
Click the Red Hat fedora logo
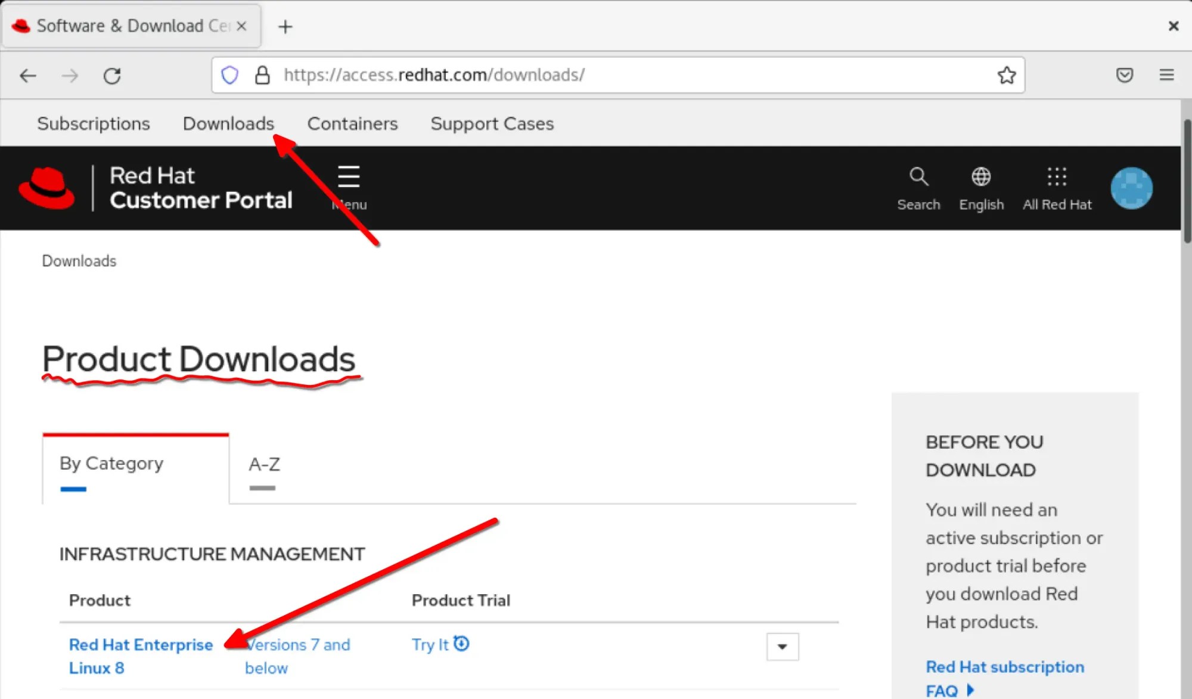(x=48, y=188)
